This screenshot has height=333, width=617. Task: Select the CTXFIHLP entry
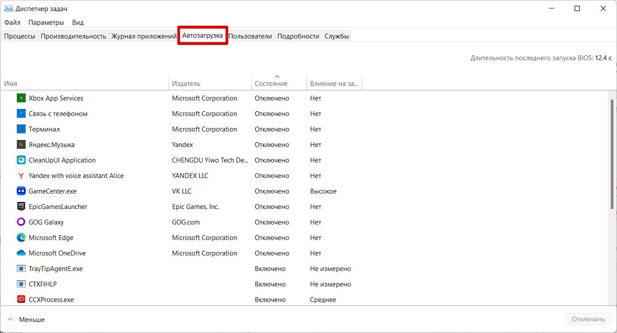tap(42, 284)
